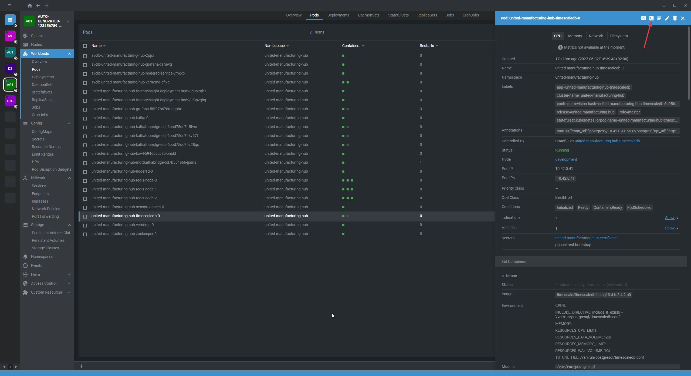Click the edit pencil icon for pod
This screenshot has width=691, height=376.
click(x=667, y=18)
